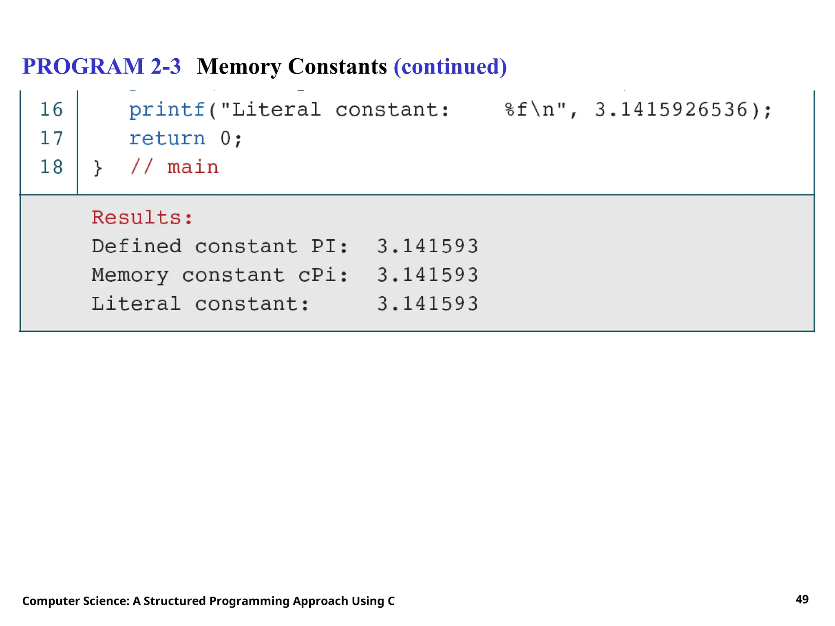Click the footer 'Computer Science: A Structured Programming Approach Using C'
This screenshot has height=626, width=835.
click(208, 601)
